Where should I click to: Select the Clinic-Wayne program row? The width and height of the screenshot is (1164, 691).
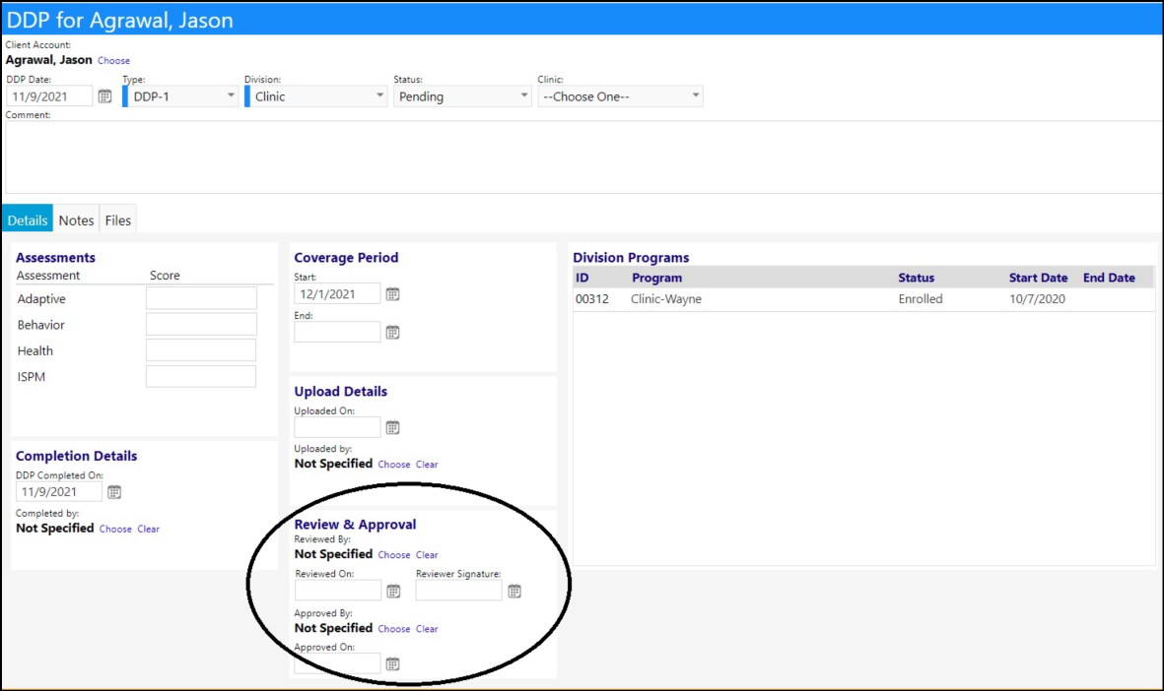[x=864, y=299]
